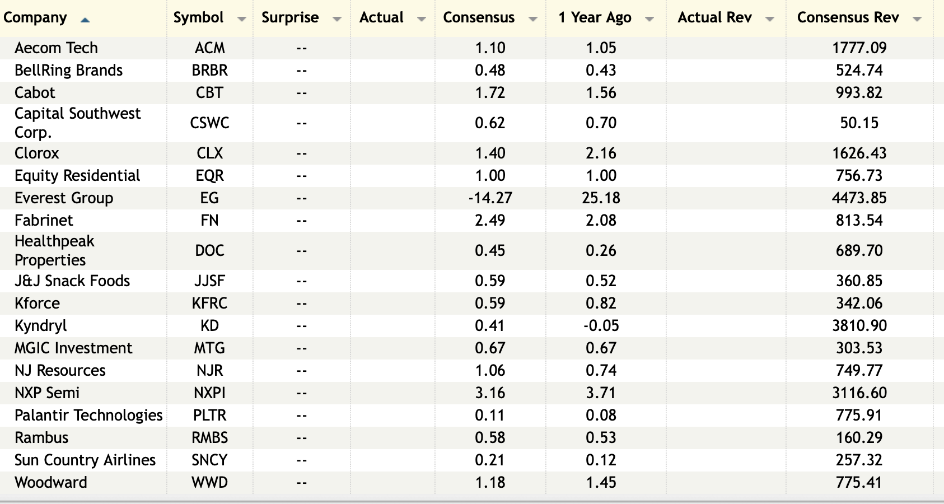
Task: Open the Surprise column dropdown arrow
Action: 337,19
